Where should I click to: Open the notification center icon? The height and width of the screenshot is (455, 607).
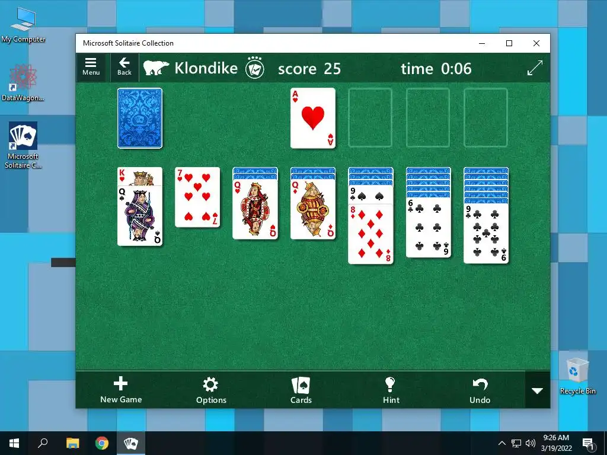[x=588, y=443]
